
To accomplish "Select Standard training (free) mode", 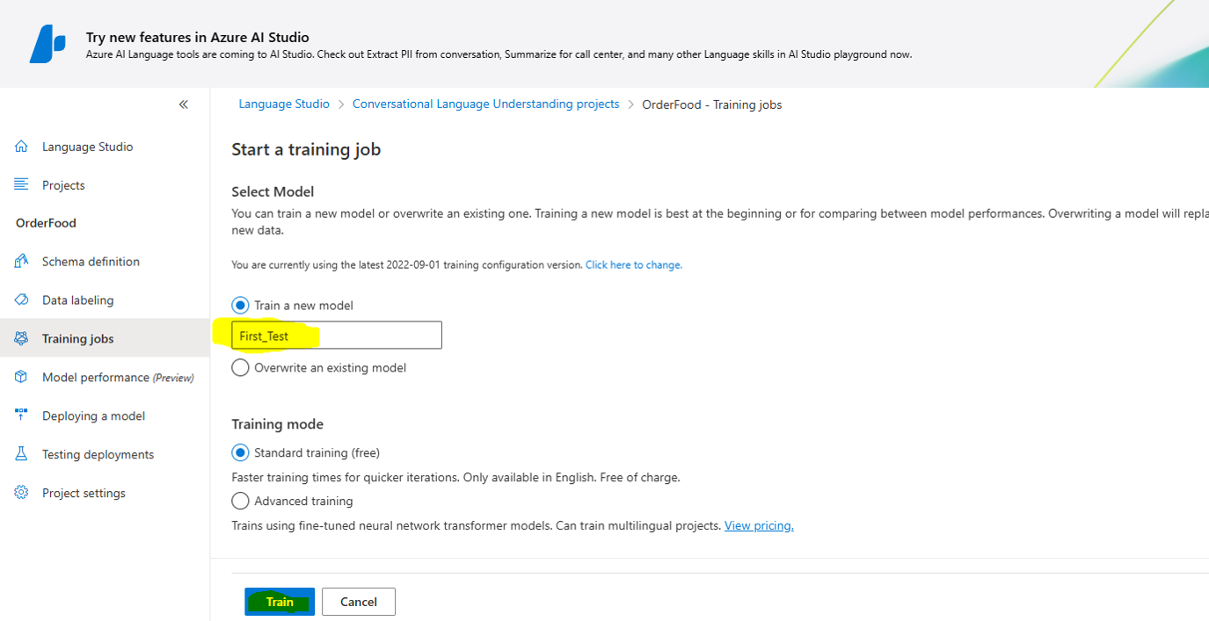I will pyautogui.click(x=240, y=452).
